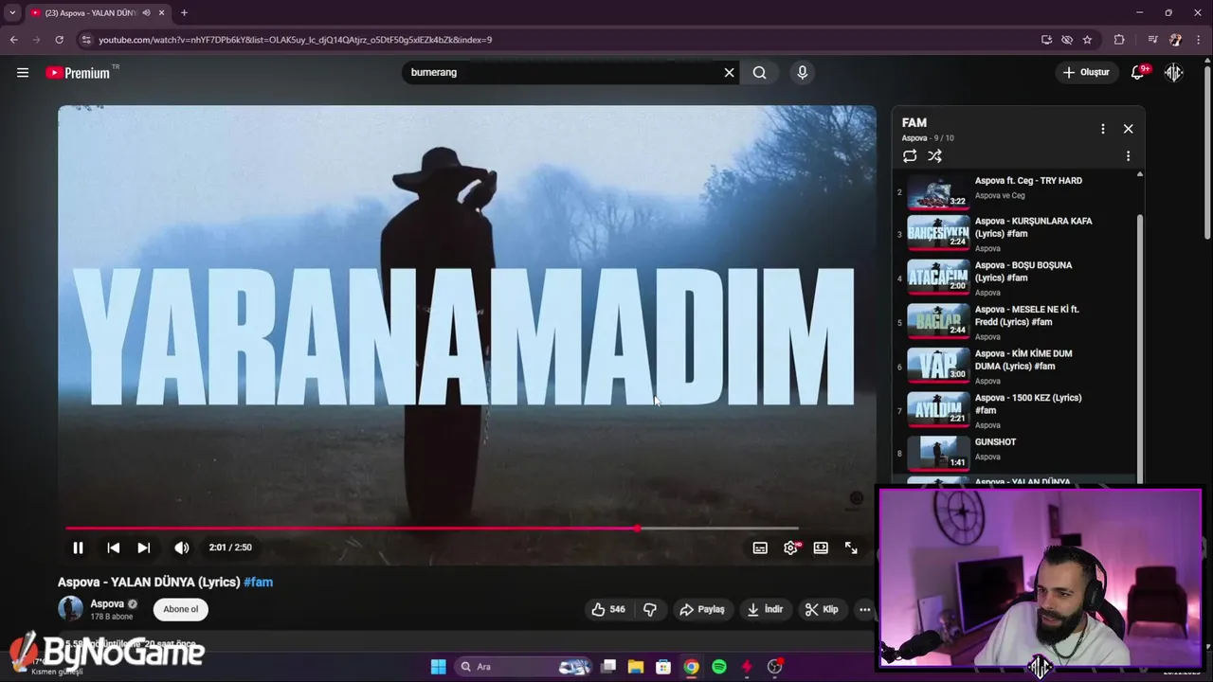Image resolution: width=1213 pixels, height=682 pixels.
Task: Open the playlist menu beside the shuffle button
Action: (x=1128, y=156)
